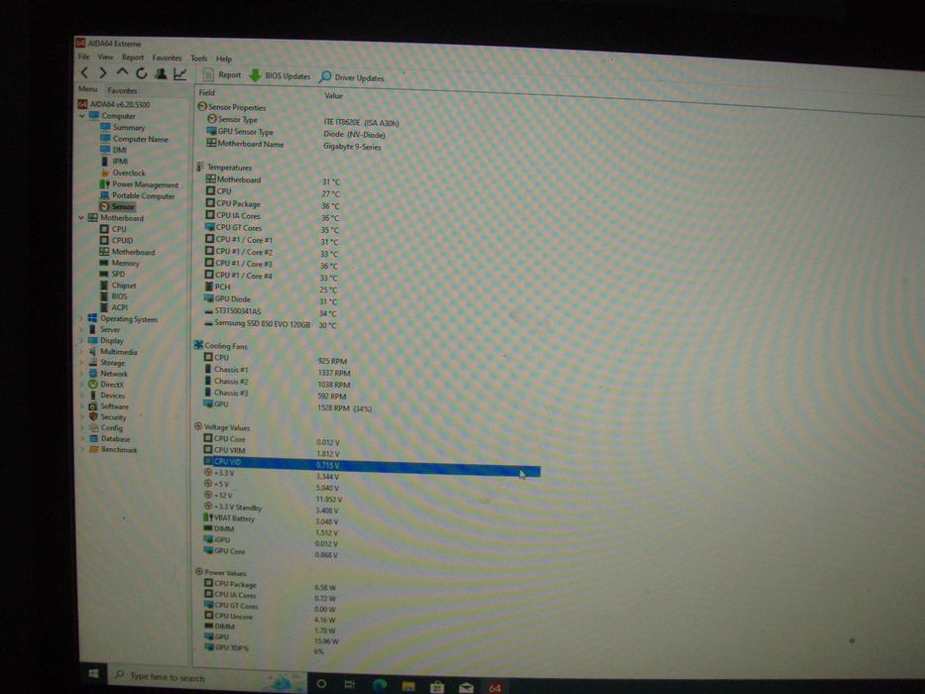Switch to the Menu tab in sidebar
The width and height of the screenshot is (925, 694).
point(88,89)
